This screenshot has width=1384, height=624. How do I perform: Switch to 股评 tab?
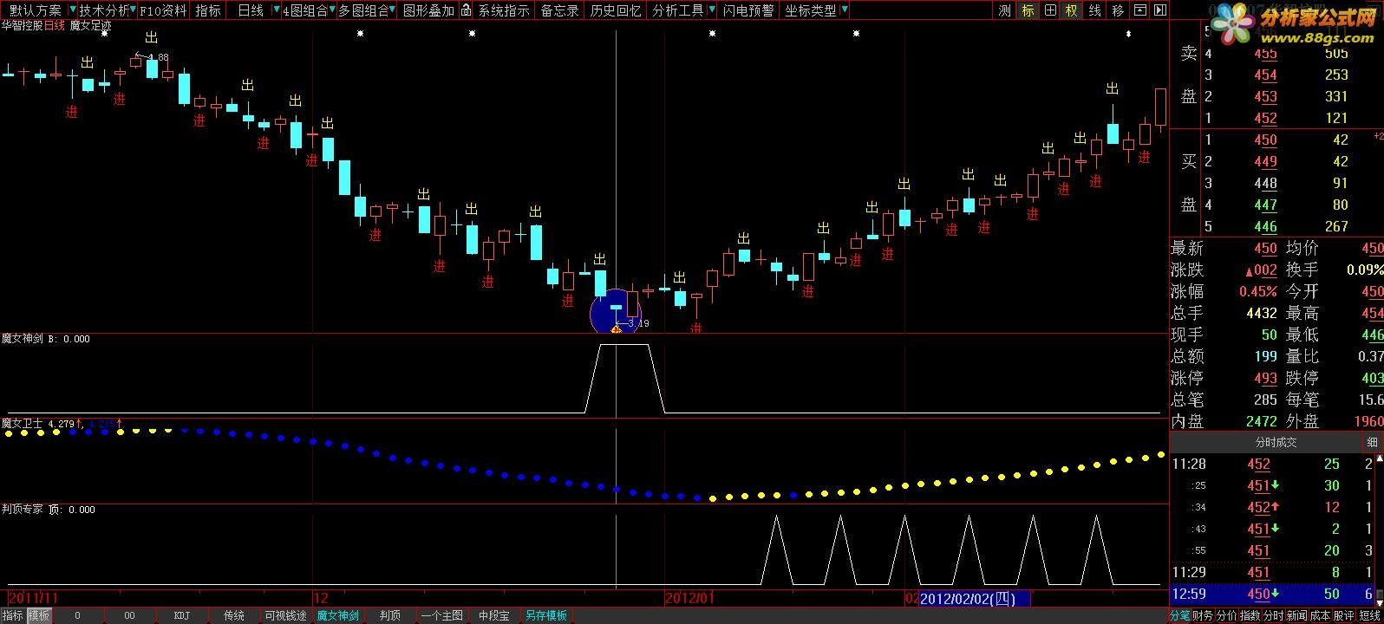pyautogui.click(x=1344, y=615)
